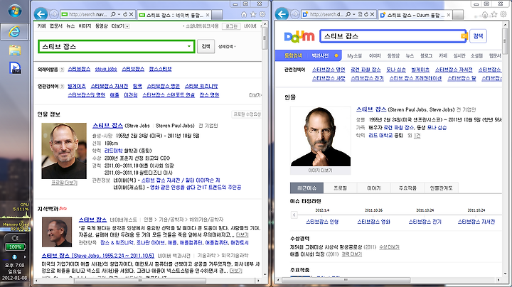Switch to the 이야기 tab in the Daum profile
This screenshot has width=512, height=287.
pyautogui.click(x=374, y=188)
